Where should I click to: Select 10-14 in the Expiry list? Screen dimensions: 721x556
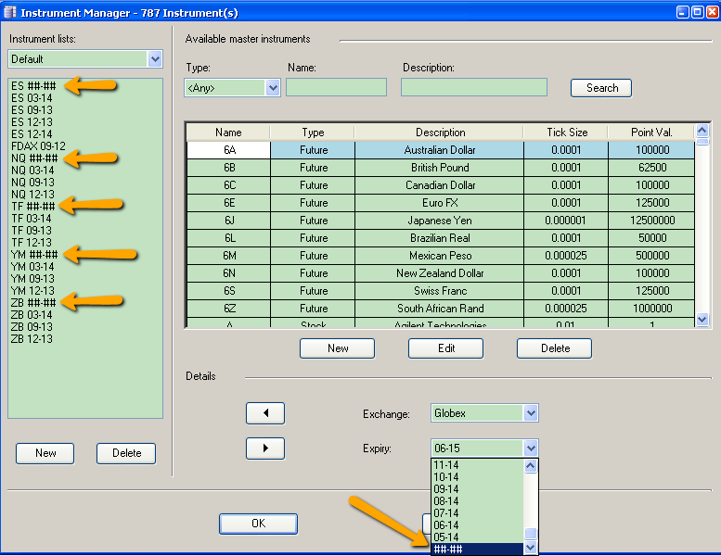click(477, 477)
